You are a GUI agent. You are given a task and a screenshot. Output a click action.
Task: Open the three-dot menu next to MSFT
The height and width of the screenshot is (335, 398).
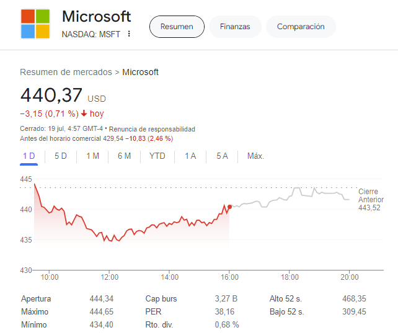point(129,33)
